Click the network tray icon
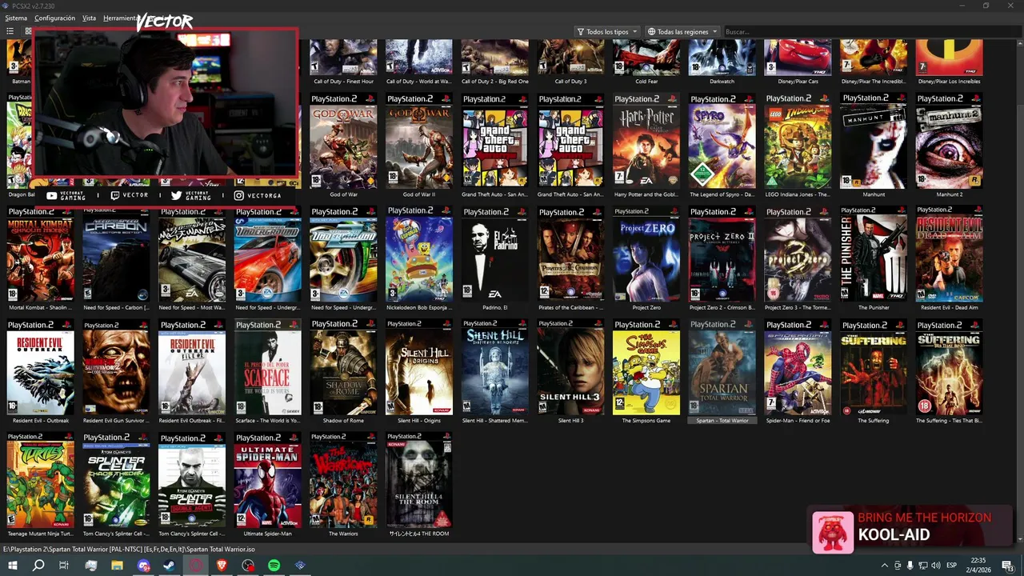Viewport: 1024px width, 576px height. pyautogui.click(x=922, y=566)
